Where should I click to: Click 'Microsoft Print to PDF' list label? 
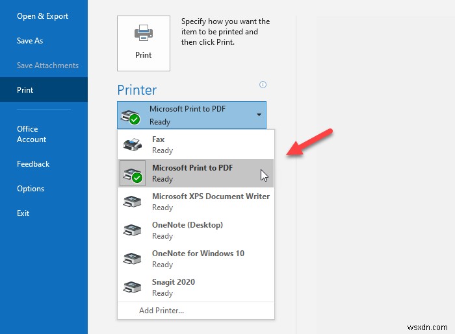click(x=192, y=168)
